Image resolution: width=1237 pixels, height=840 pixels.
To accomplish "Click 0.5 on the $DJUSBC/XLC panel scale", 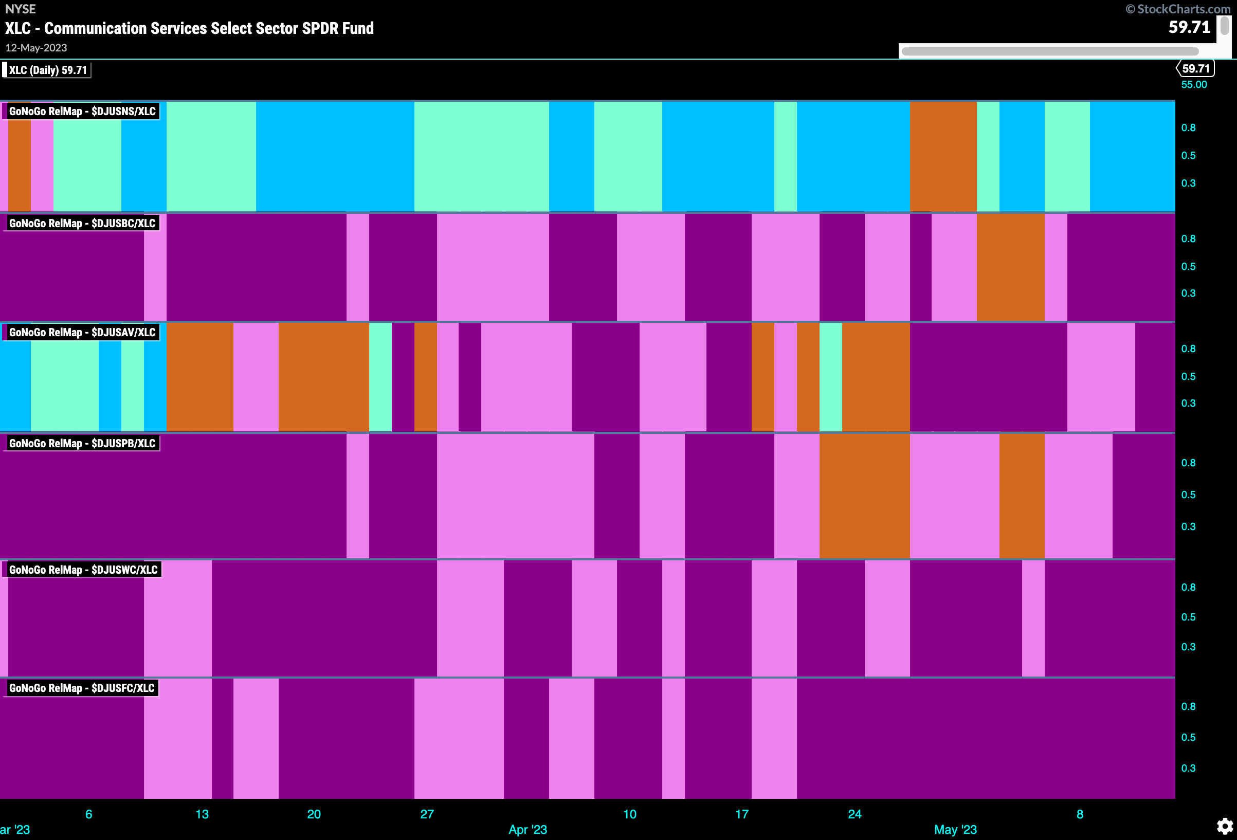I will [x=1189, y=266].
